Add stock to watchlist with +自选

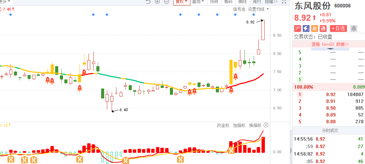tap(338, 29)
